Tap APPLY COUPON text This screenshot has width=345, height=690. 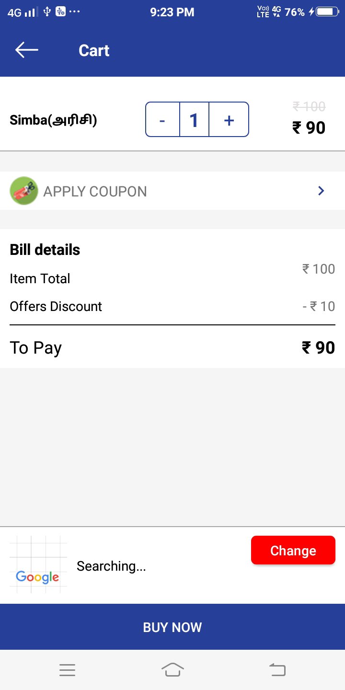(95, 191)
